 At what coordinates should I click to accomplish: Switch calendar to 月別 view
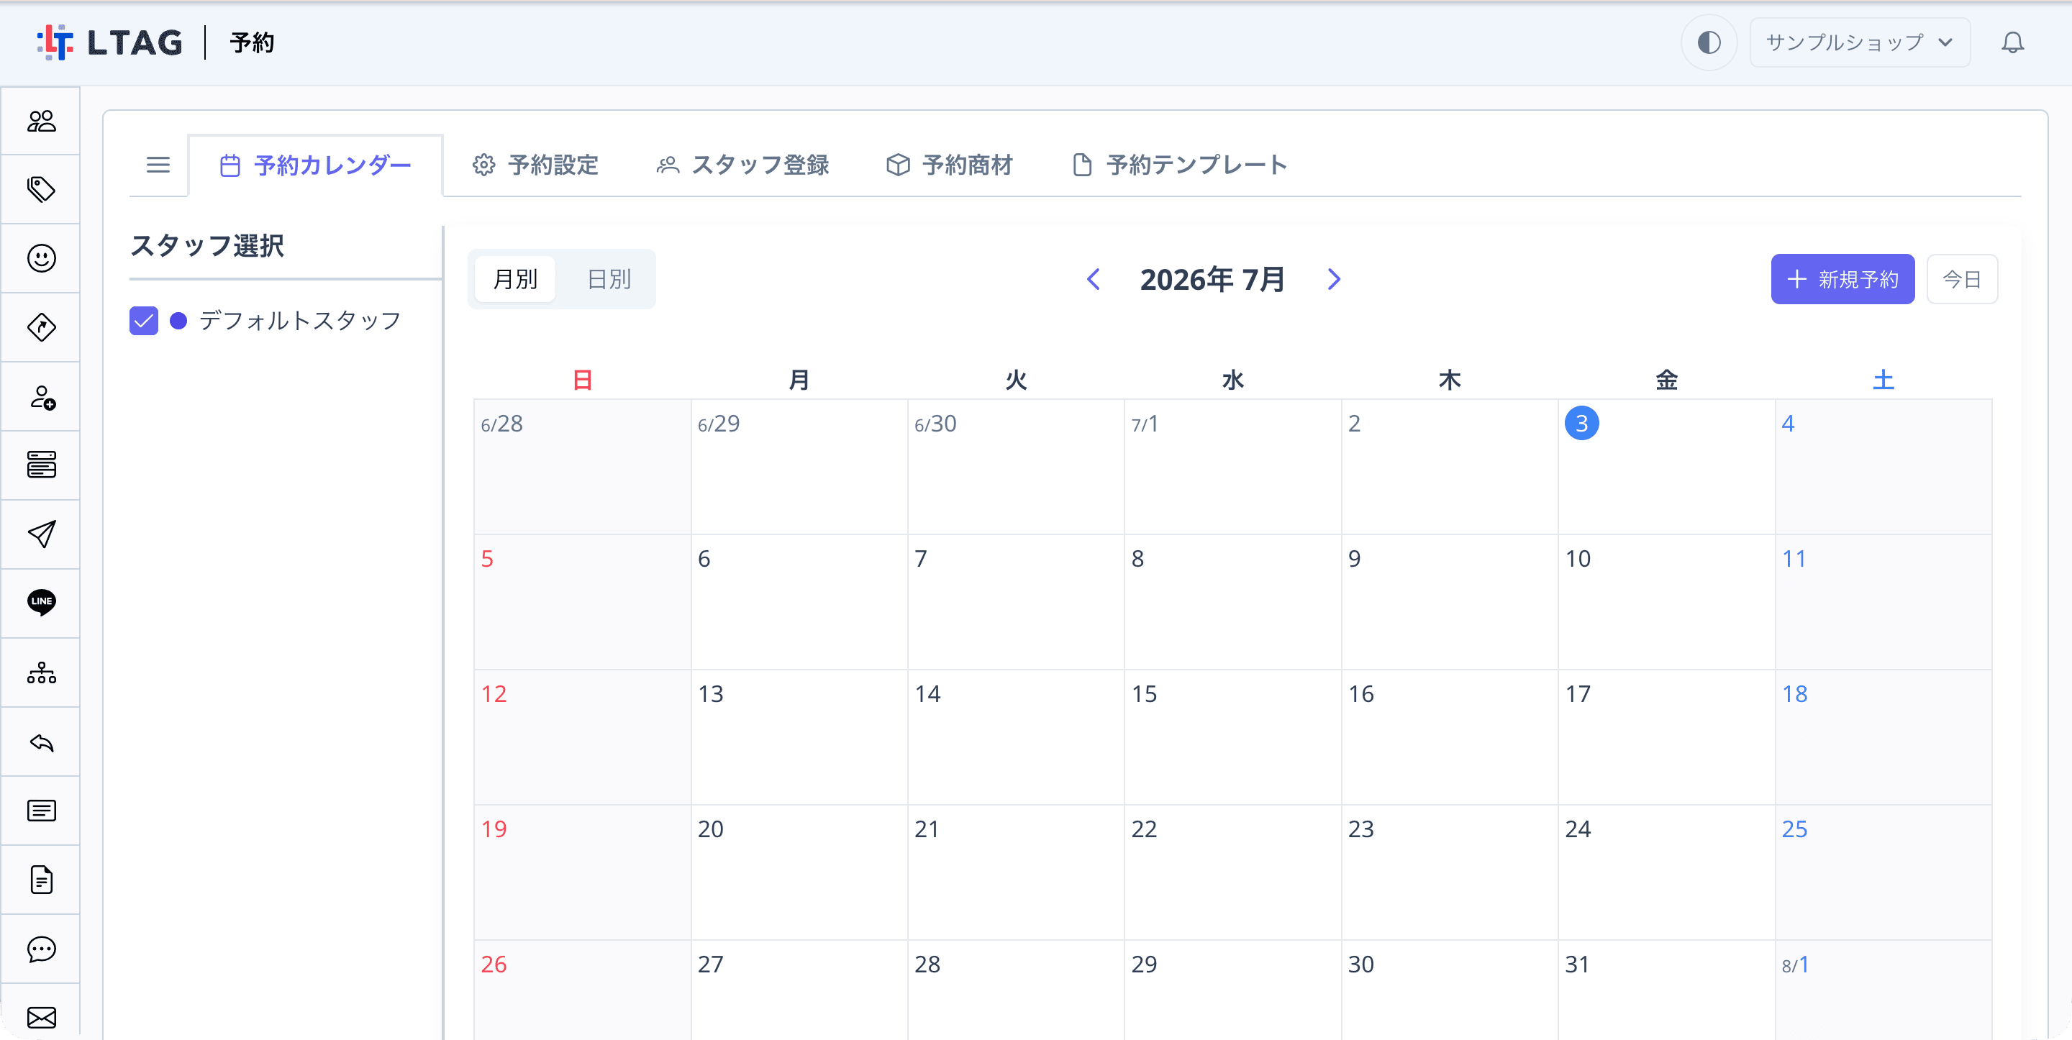coord(515,279)
